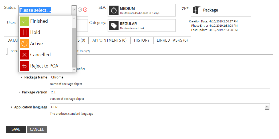The height and width of the screenshot is (139, 279).
Task: Open the Linked Tasks tab
Action: 172,40
